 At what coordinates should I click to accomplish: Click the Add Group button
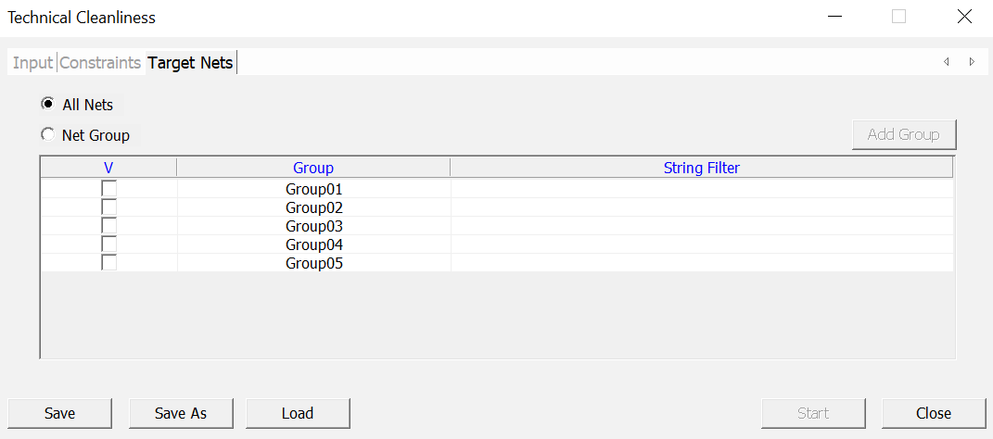coord(903,134)
